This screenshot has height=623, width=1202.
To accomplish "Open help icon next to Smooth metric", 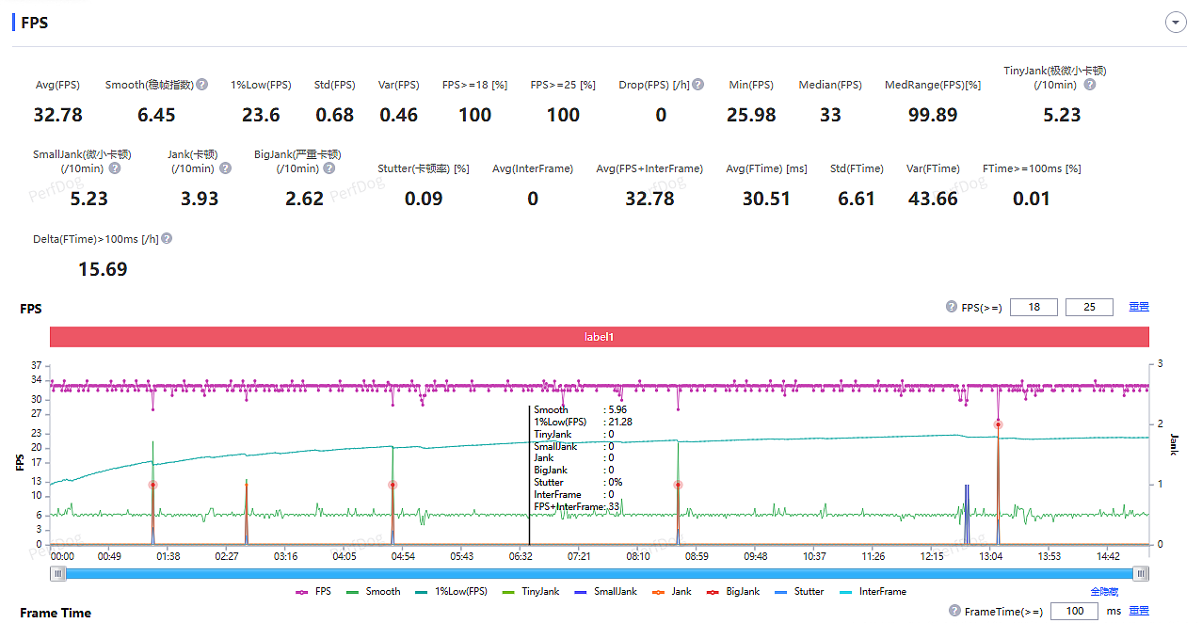I will point(202,85).
